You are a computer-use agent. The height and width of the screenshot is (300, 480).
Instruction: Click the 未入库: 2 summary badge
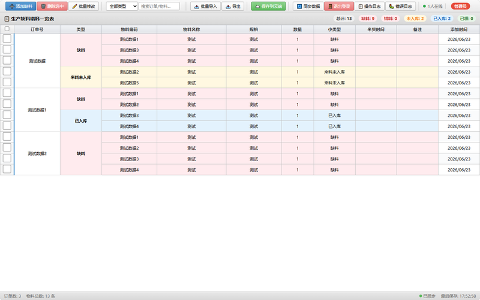point(415,19)
